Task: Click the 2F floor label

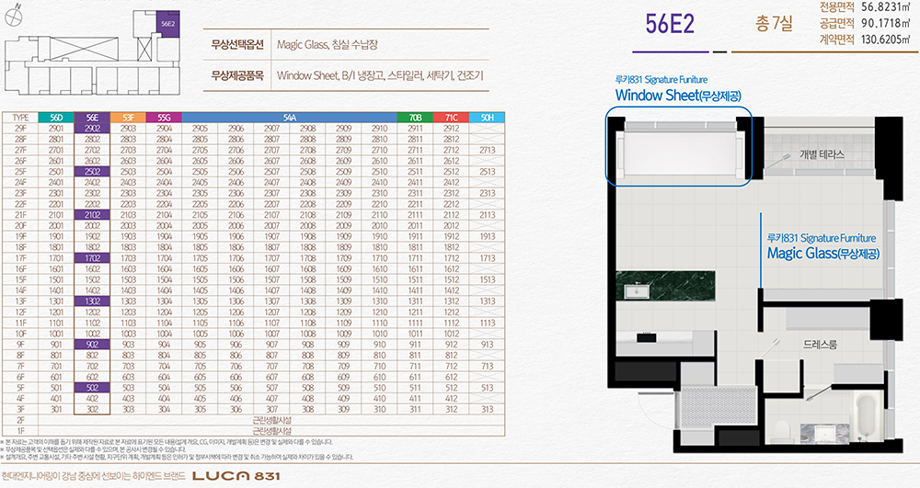Action: [x=20, y=420]
